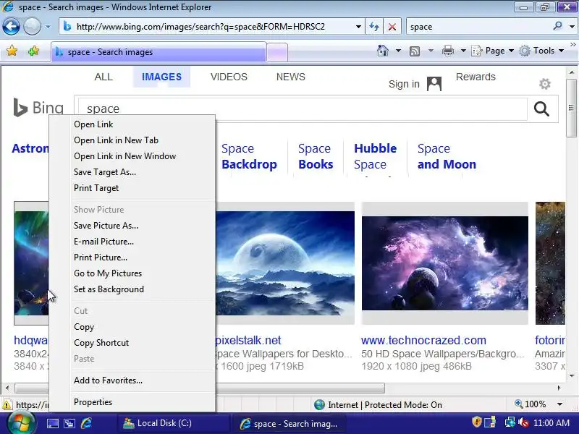Select 'Save Picture As...' menu entry
The height and width of the screenshot is (434, 579).
click(x=106, y=226)
